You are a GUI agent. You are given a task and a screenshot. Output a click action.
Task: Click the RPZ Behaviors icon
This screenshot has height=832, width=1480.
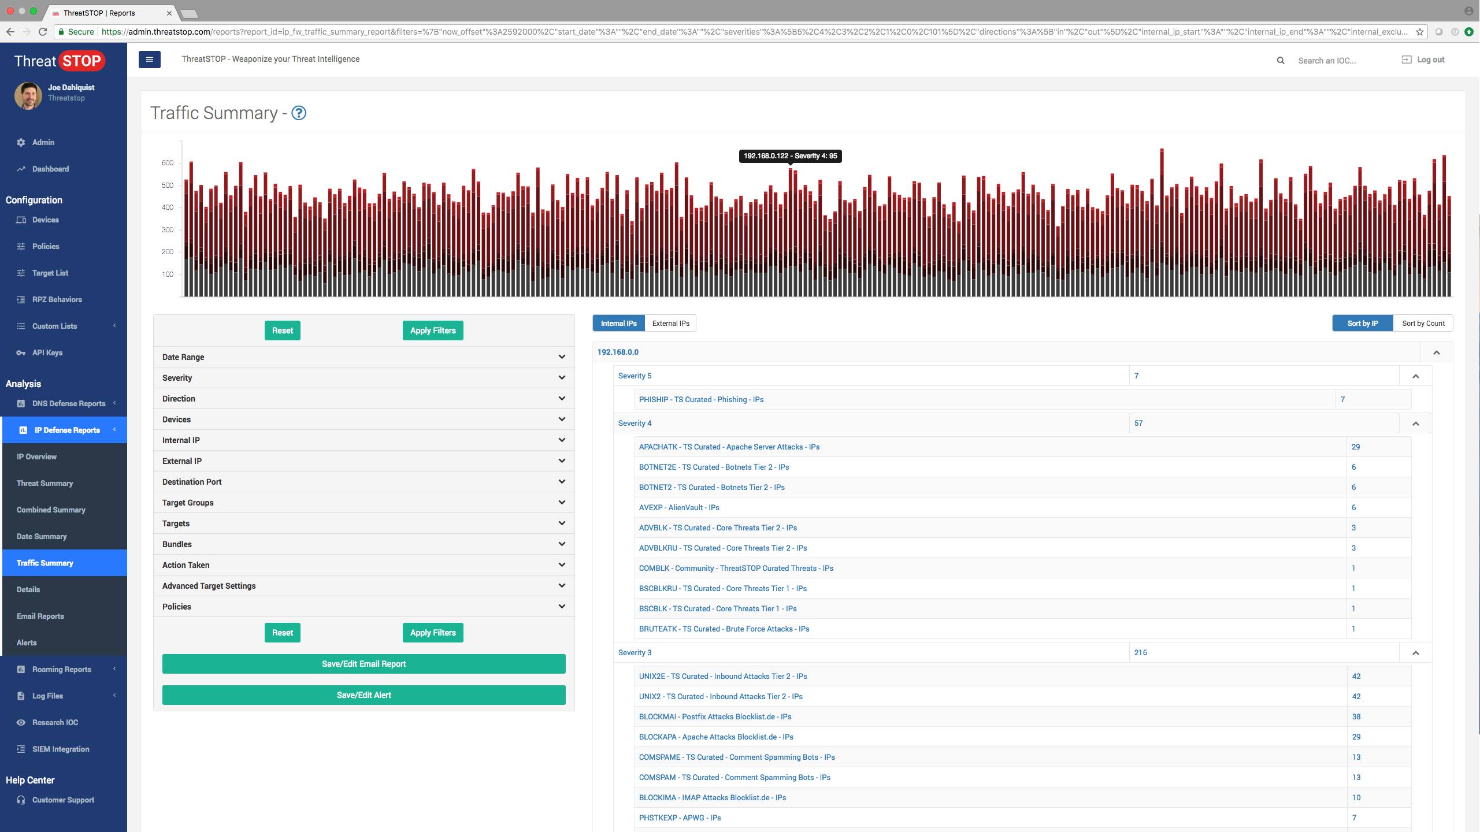21,299
